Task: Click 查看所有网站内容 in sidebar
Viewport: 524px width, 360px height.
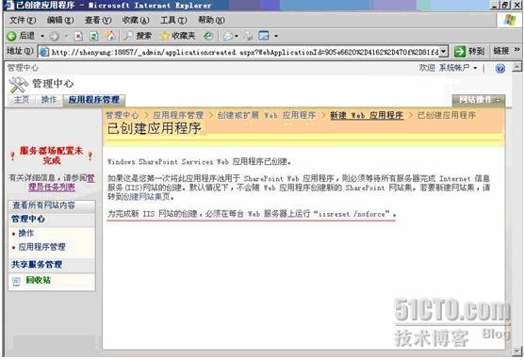Action: [43, 205]
